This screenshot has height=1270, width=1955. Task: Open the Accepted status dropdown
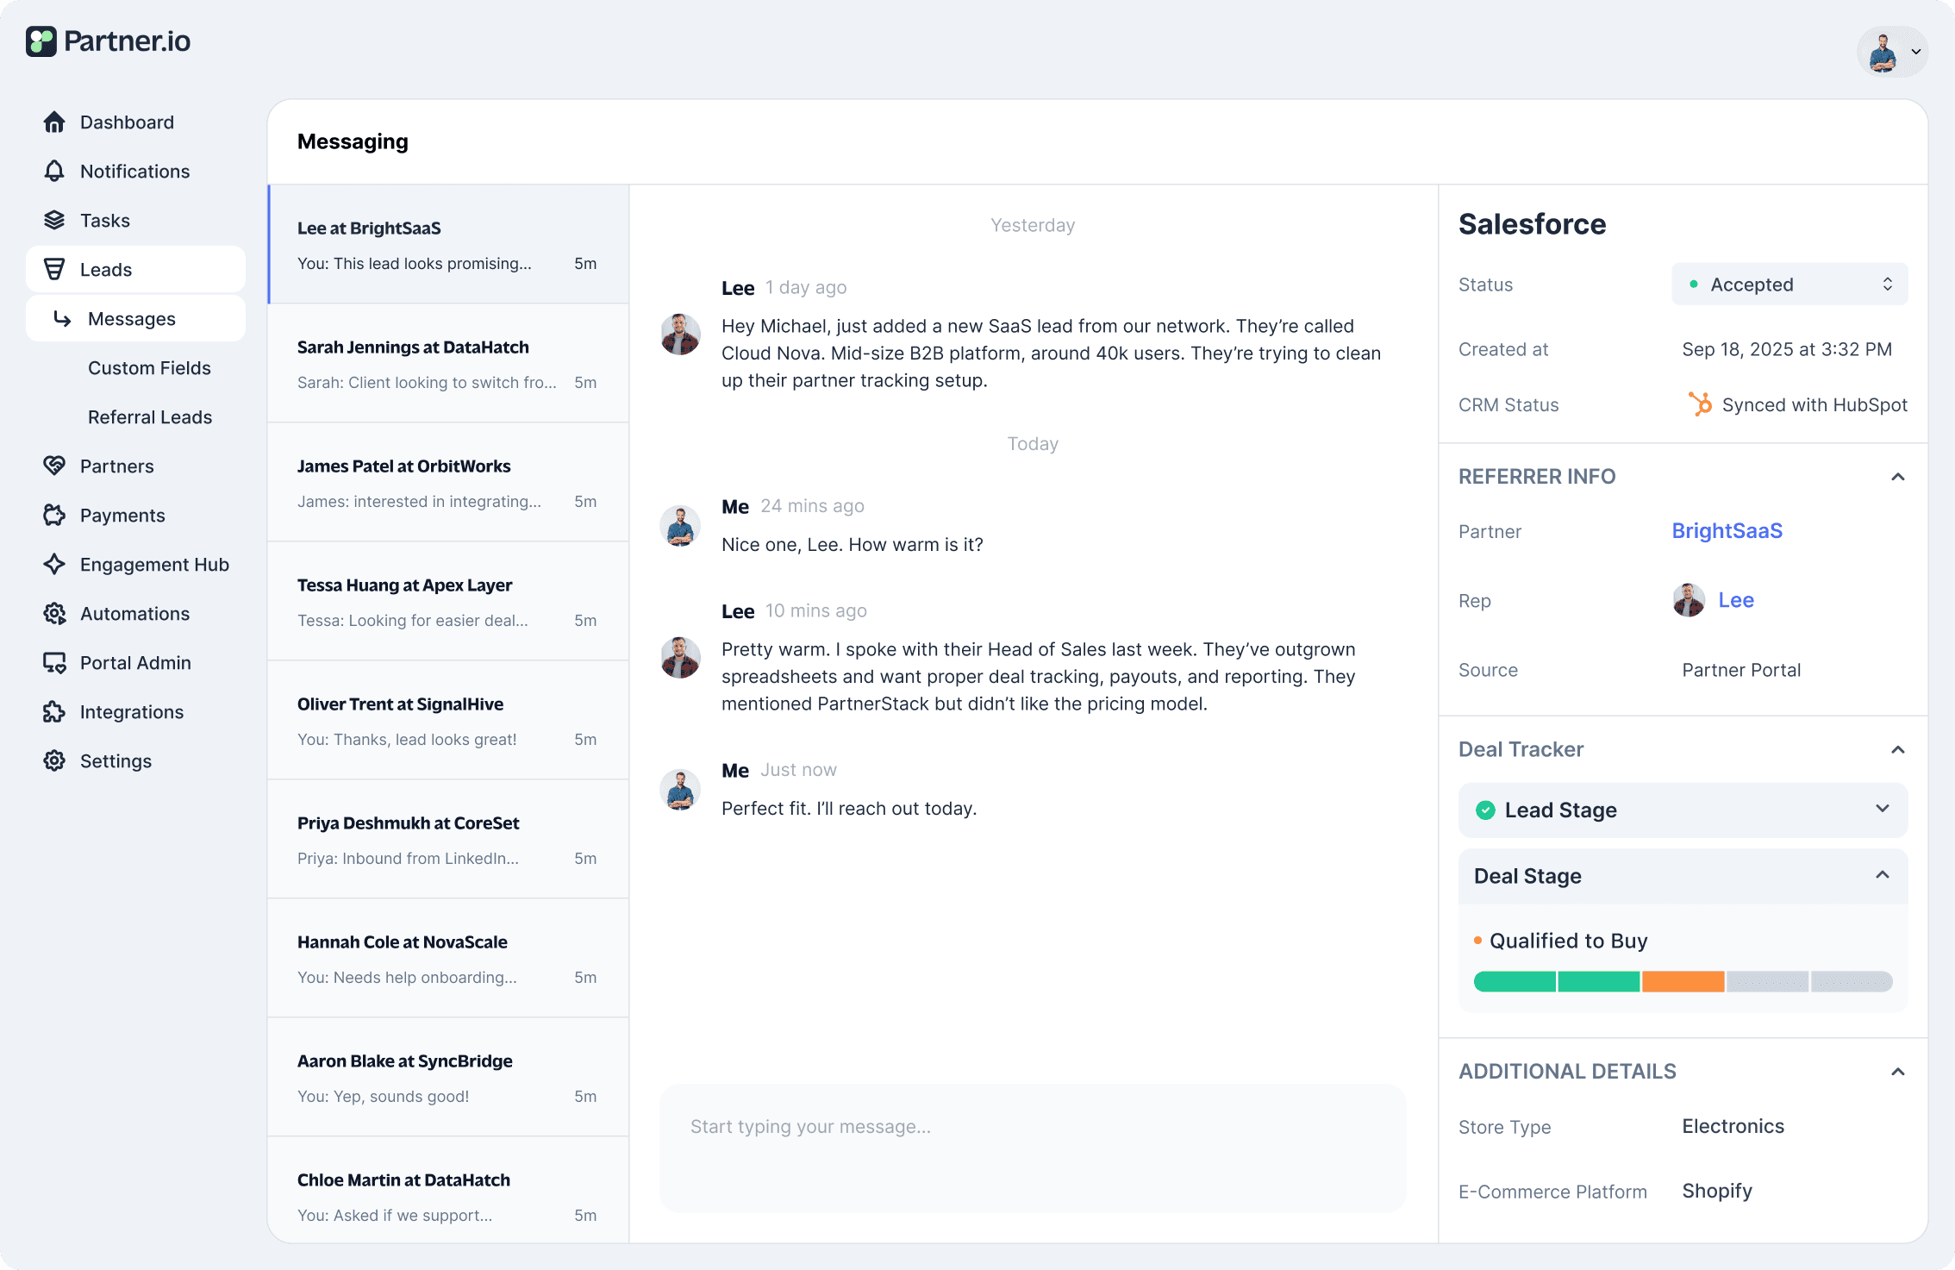tap(1789, 285)
